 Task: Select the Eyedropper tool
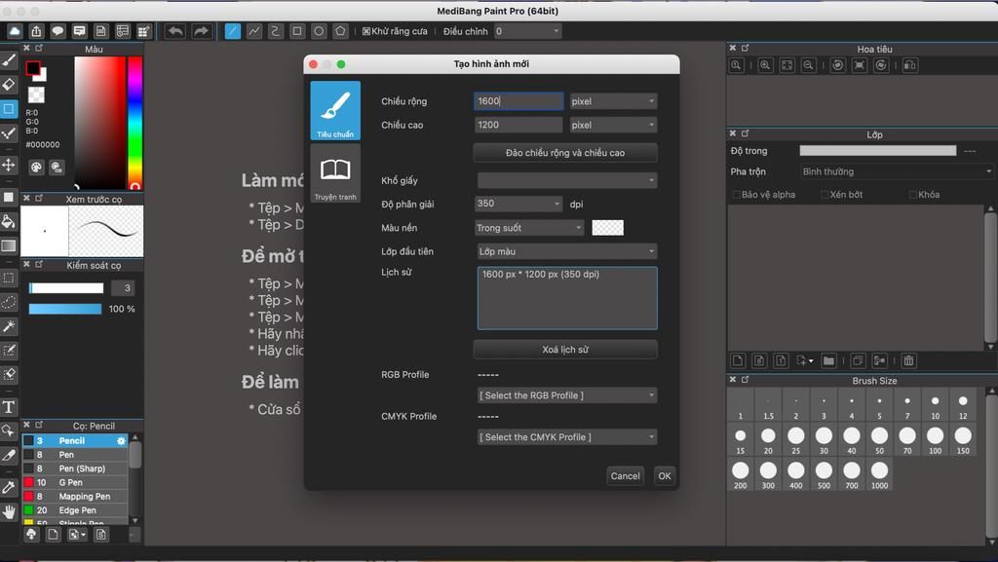(9, 488)
